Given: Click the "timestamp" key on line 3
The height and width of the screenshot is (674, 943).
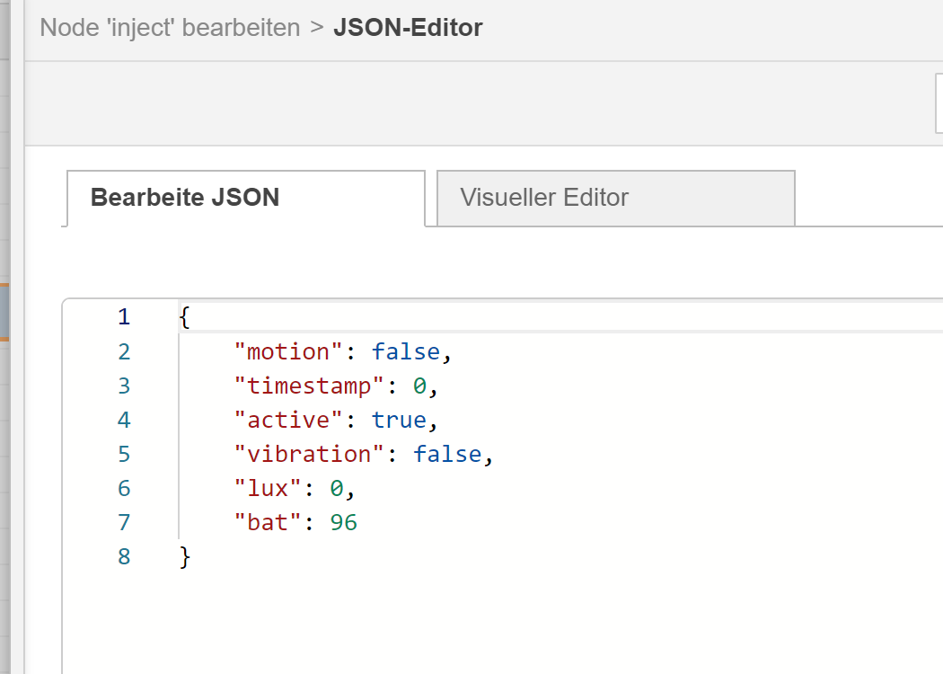Looking at the screenshot, I should point(309,386).
